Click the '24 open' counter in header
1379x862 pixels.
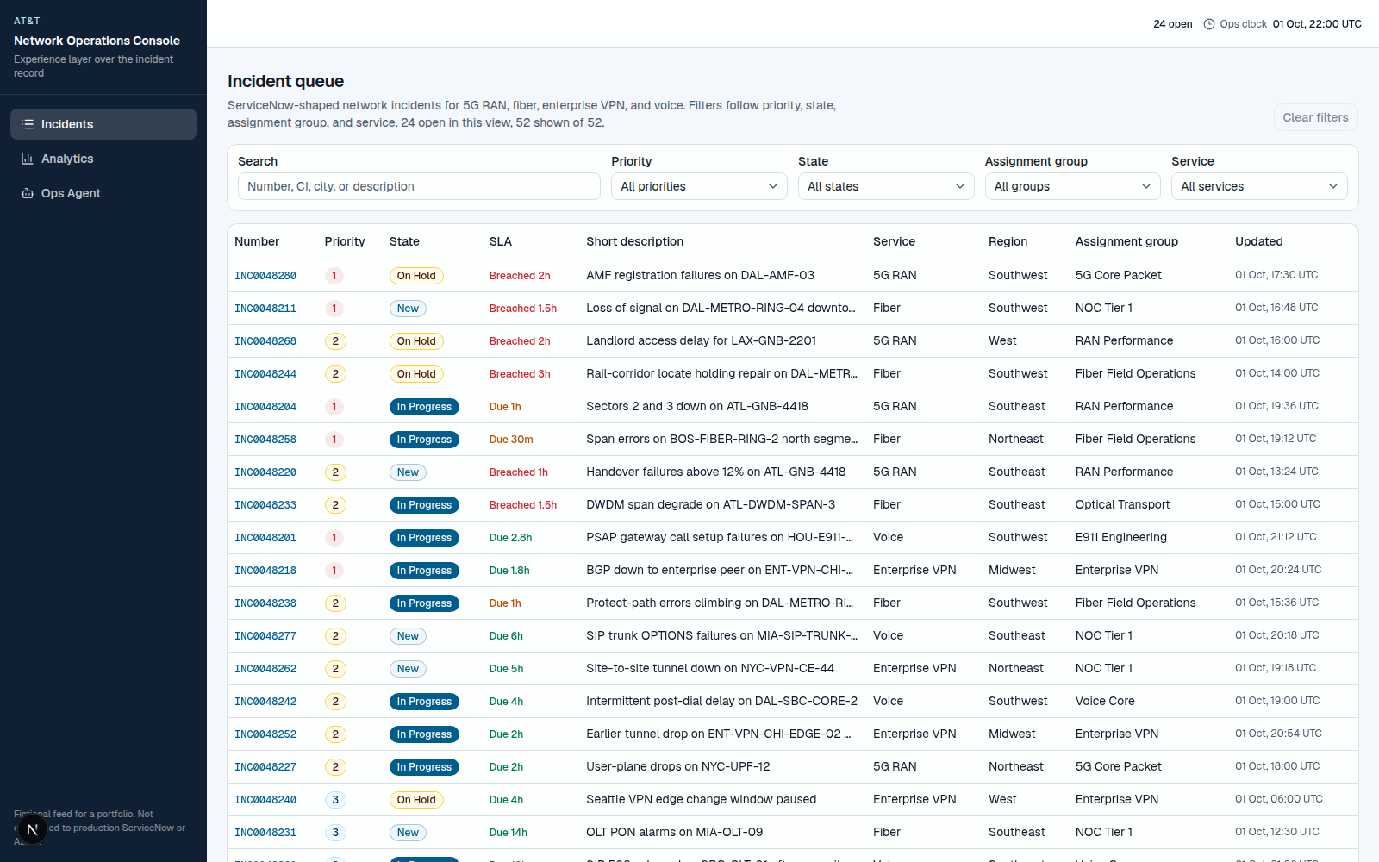[1173, 24]
